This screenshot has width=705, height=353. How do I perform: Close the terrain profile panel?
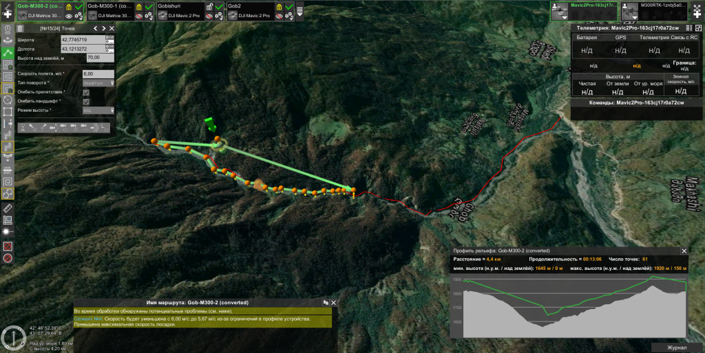(x=684, y=251)
